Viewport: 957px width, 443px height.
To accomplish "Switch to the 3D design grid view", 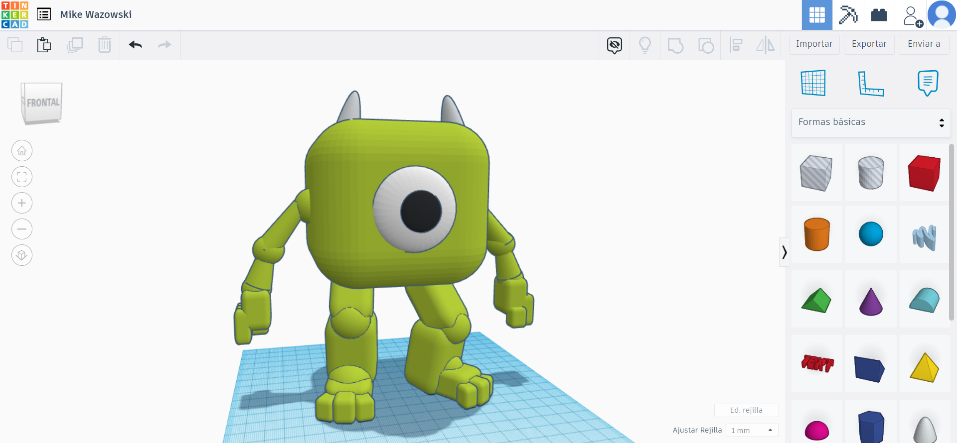I will click(817, 15).
